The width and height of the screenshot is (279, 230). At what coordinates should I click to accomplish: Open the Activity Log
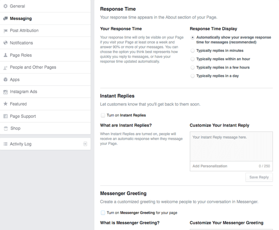(45, 144)
